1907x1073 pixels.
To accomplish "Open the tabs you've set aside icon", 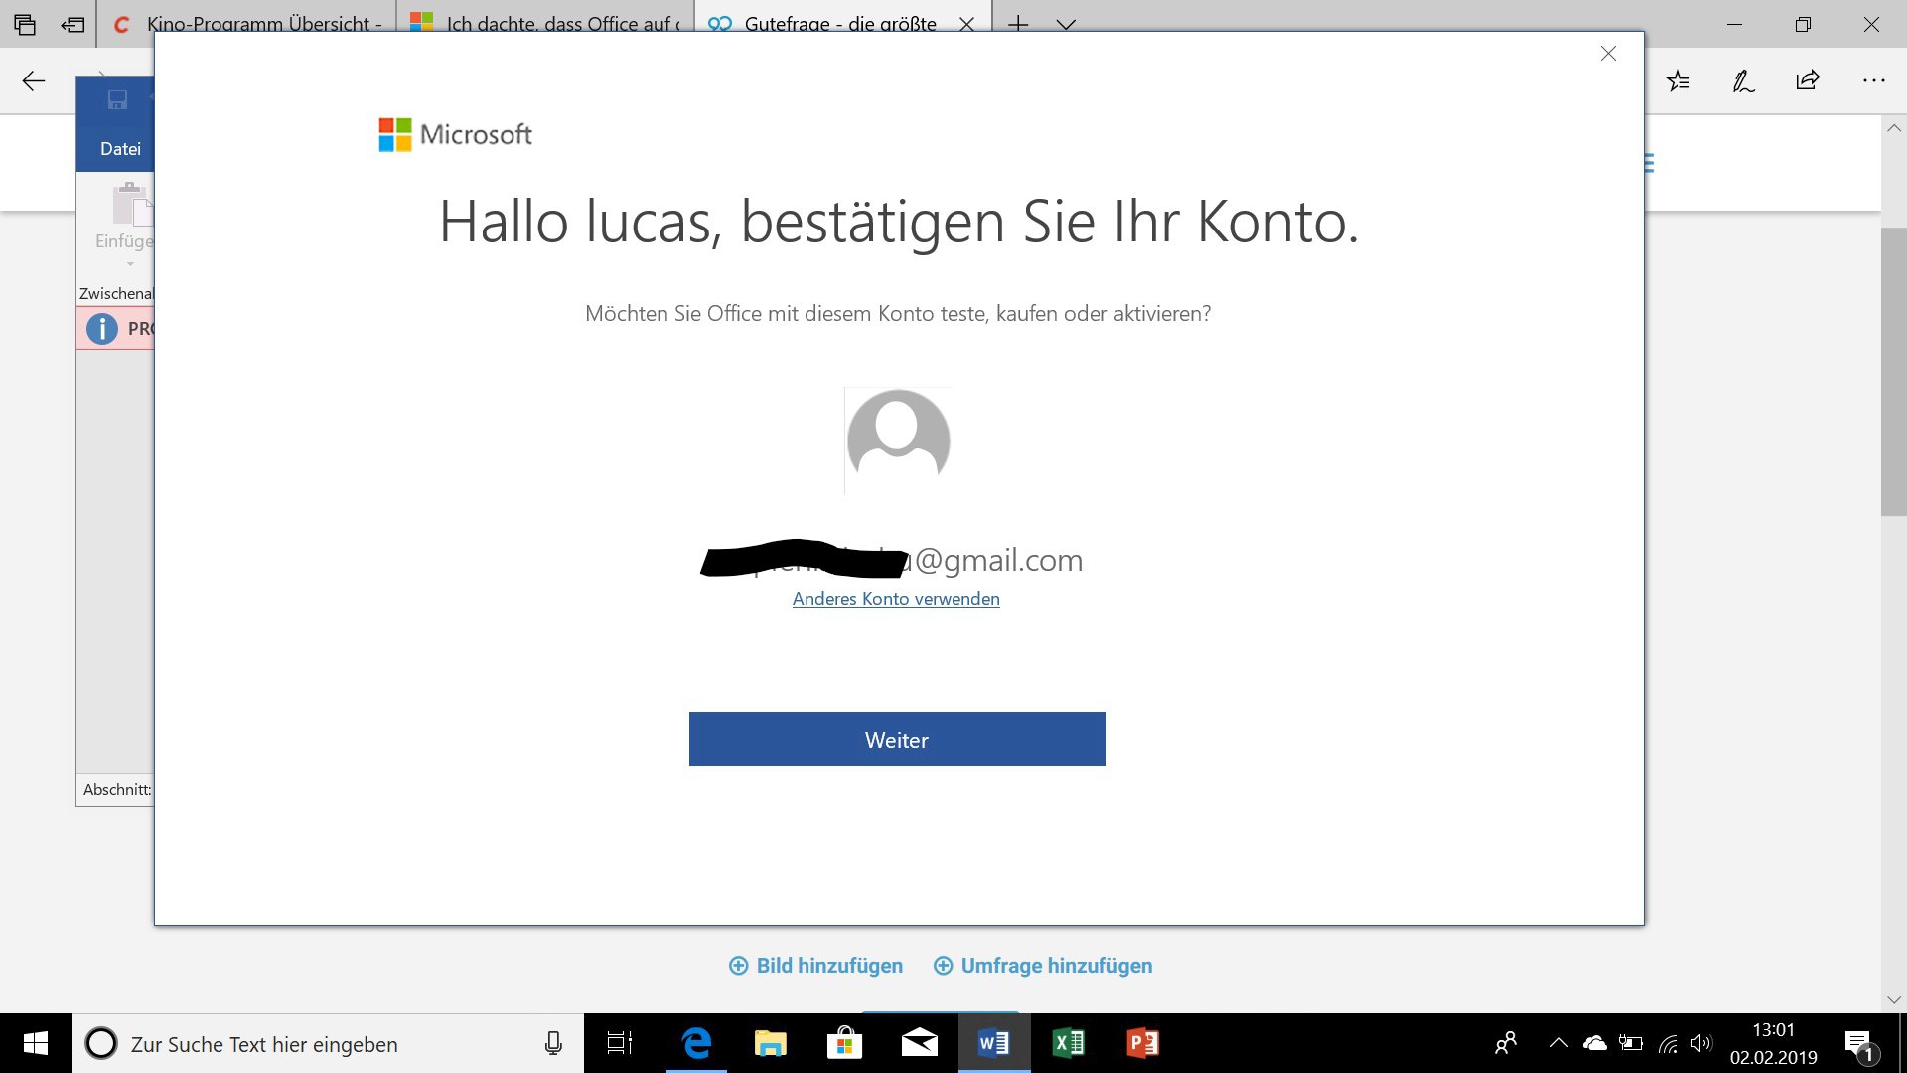I will coord(25,25).
